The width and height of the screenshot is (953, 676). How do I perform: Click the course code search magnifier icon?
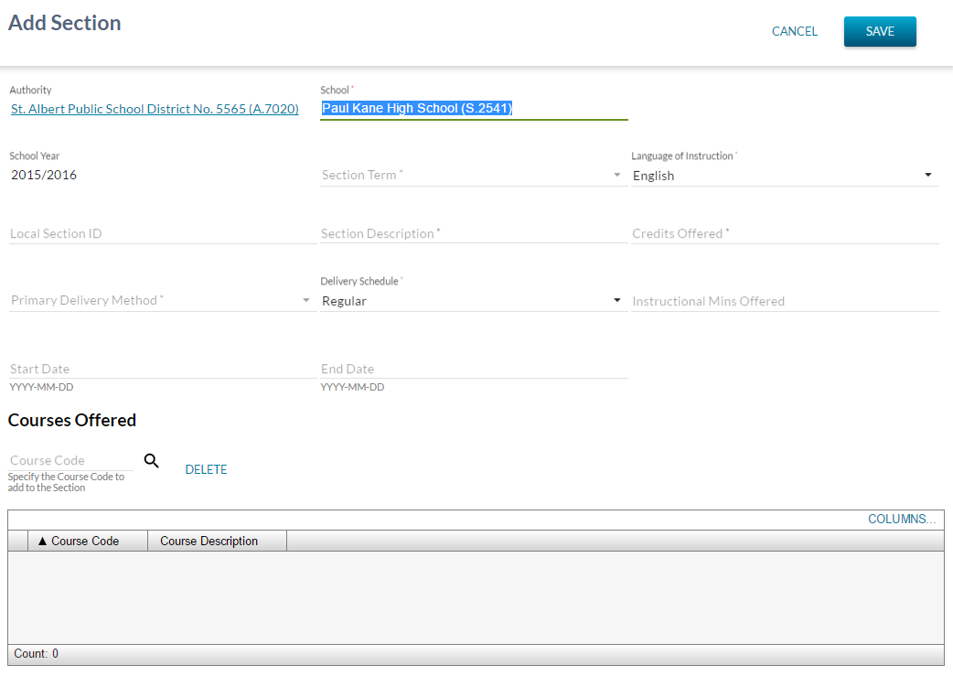coord(152,461)
